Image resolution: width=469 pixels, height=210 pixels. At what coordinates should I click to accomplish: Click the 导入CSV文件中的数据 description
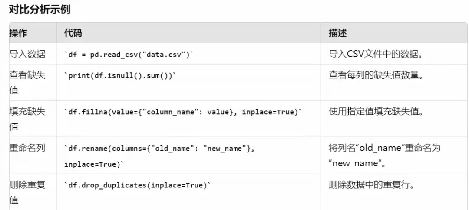click(x=377, y=54)
